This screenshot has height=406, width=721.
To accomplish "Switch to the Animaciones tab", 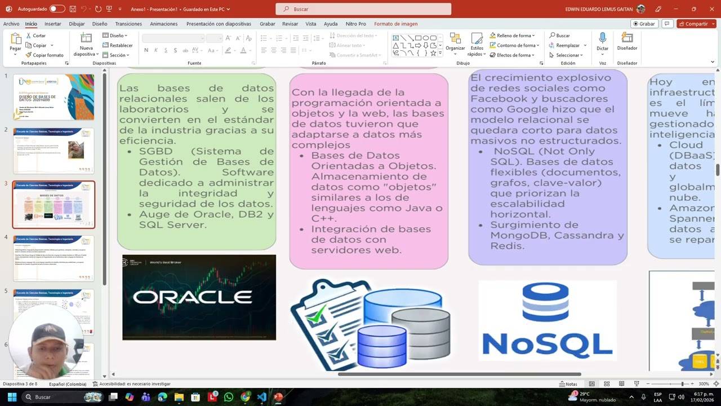I will pyautogui.click(x=164, y=24).
